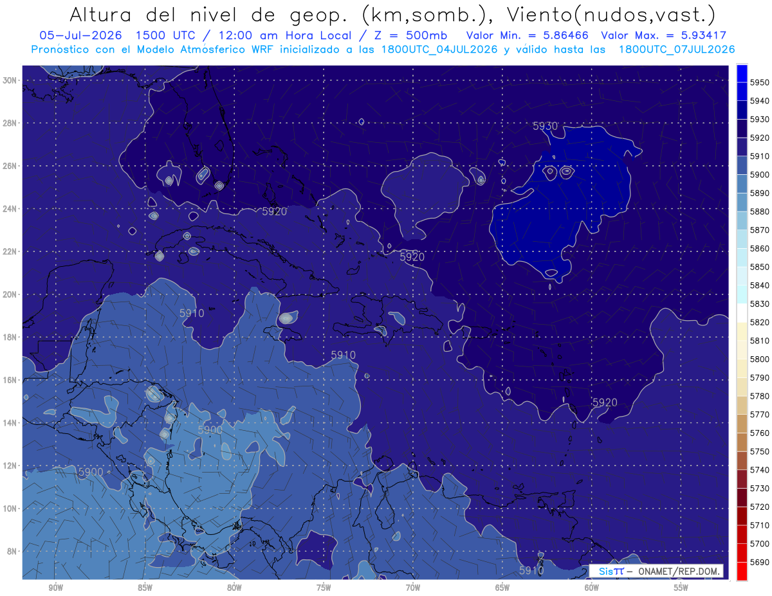
Task: Click the '90W' longitude axis label
Action: [56, 588]
